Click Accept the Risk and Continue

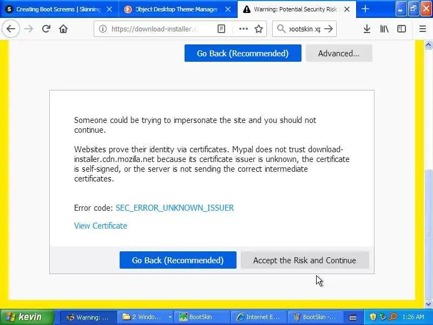[x=305, y=260]
